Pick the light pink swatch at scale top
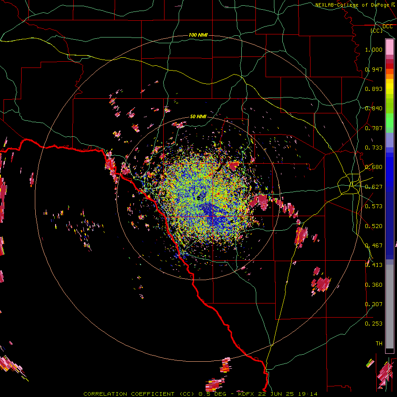The image size is (397, 397). [x=390, y=47]
